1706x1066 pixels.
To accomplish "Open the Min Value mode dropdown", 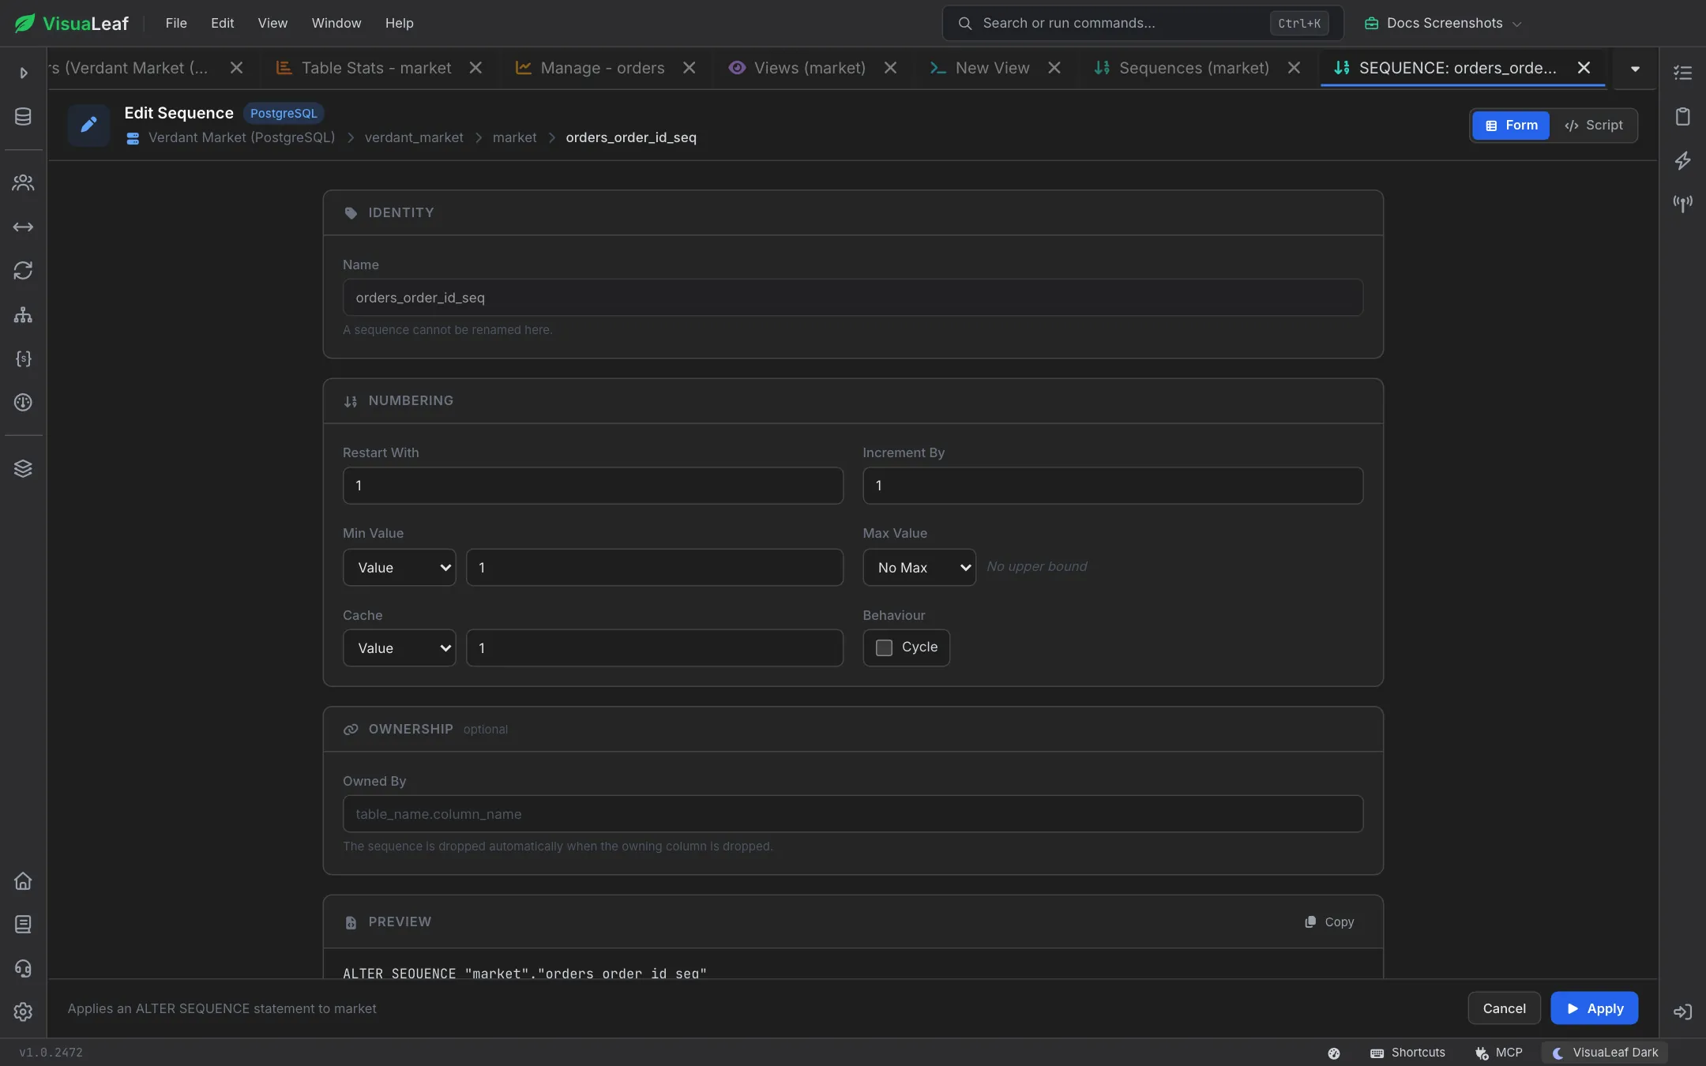I will [400, 568].
